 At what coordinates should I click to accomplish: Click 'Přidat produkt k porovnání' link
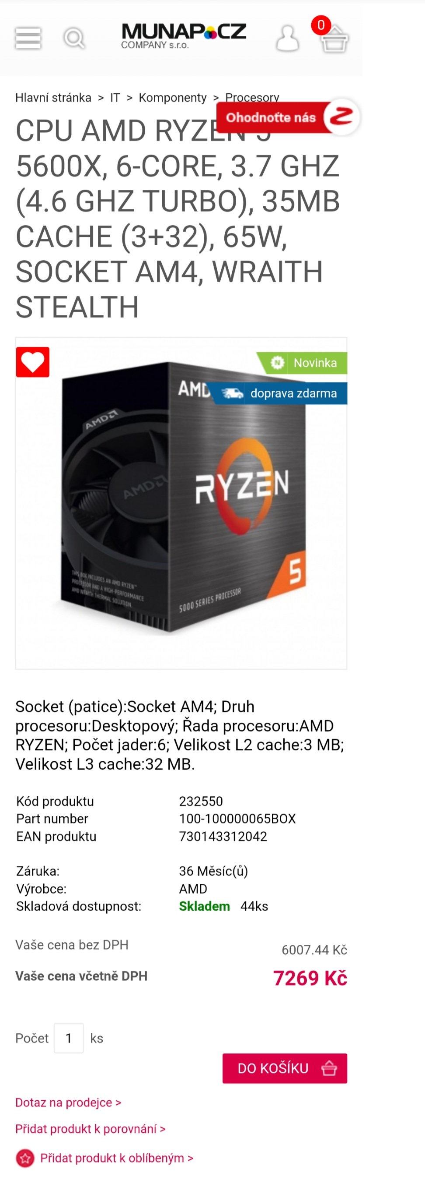pyautogui.click(x=90, y=1129)
